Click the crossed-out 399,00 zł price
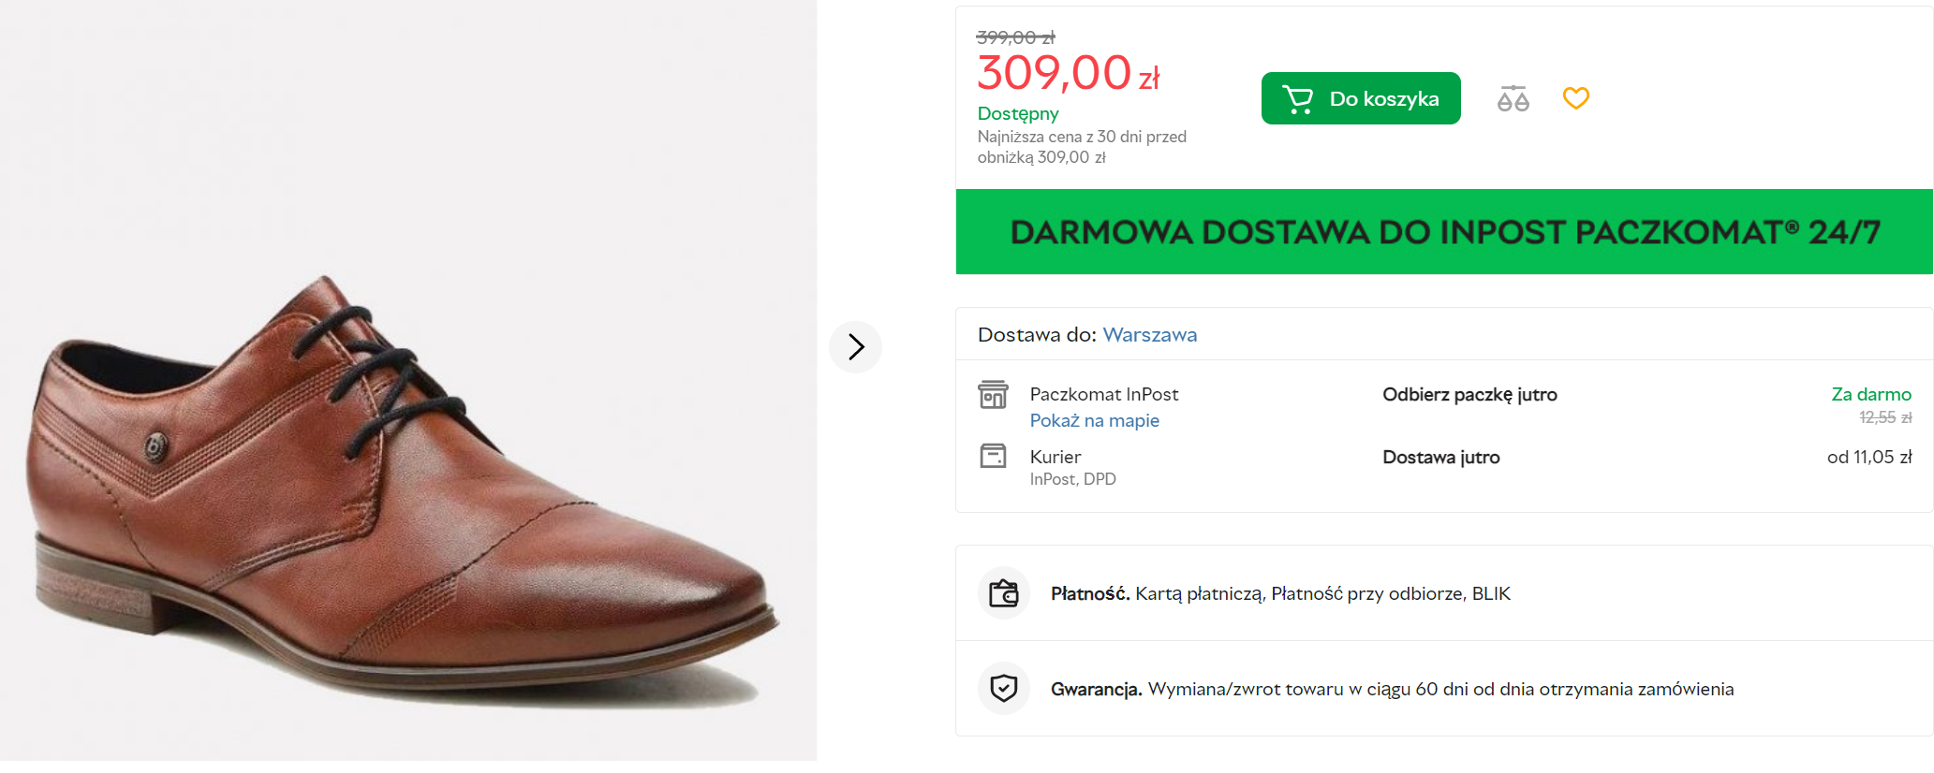This screenshot has width=1934, height=773. click(1015, 37)
